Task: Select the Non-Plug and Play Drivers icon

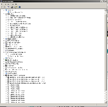Action: point(6,62)
